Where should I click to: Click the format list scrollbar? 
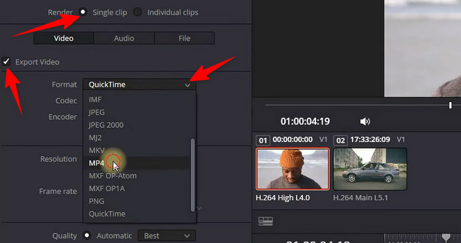[x=192, y=175]
